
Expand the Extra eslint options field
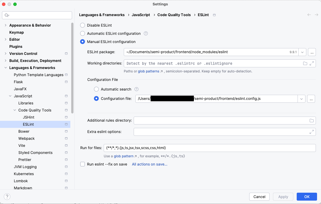coord(312,132)
